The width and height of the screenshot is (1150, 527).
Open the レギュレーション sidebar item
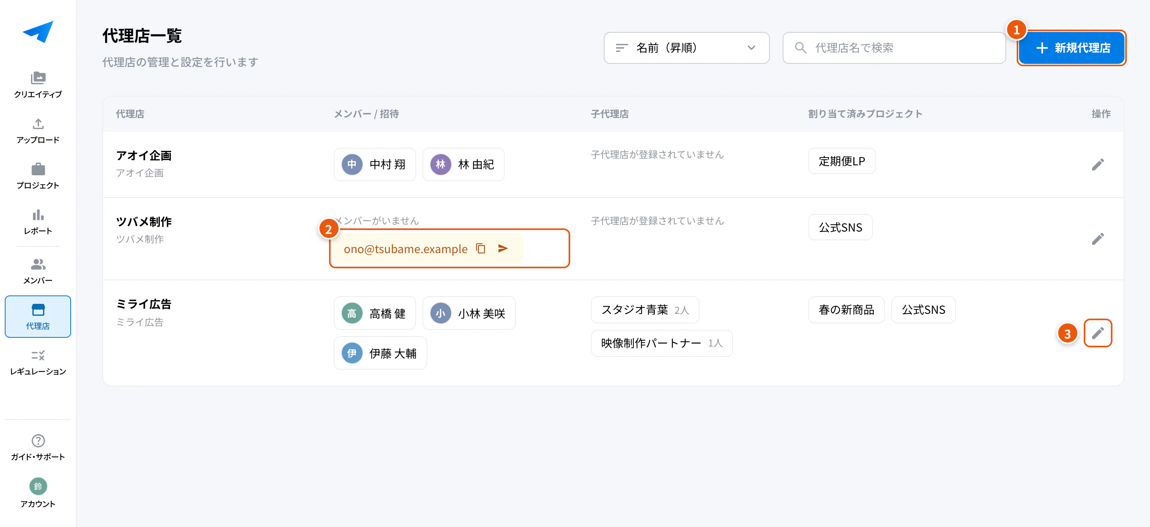tap(38, 362)
